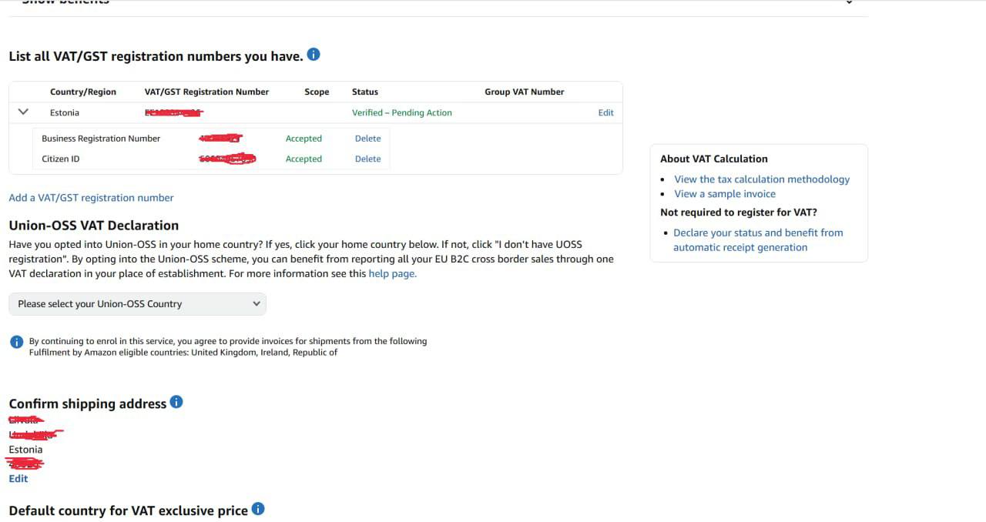986x522 pixels.
Task: View a sample invoice link
Action: point(725,194)
